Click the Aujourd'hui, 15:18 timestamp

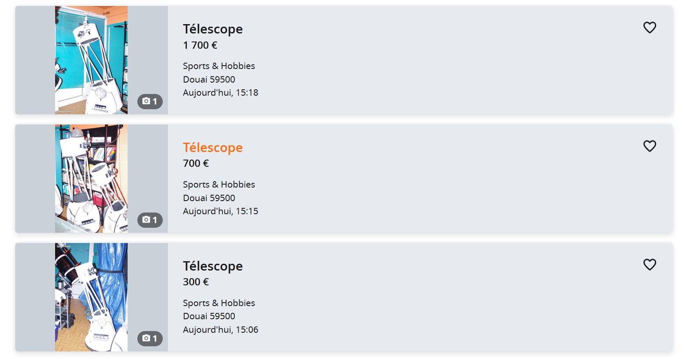point(220,93)
